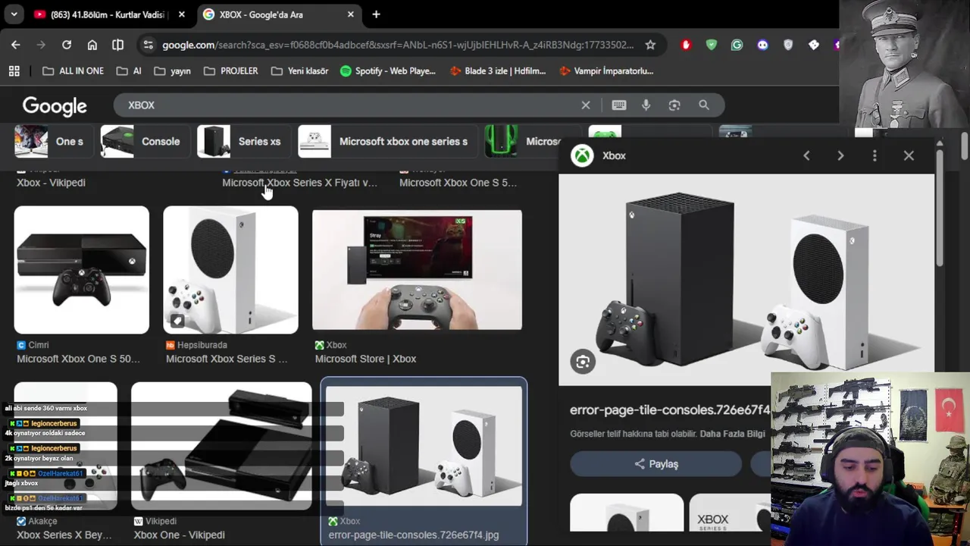Click Xbox One - Vikipedi caption link
The image size is (970, 546).
click(x=180, y=535)
